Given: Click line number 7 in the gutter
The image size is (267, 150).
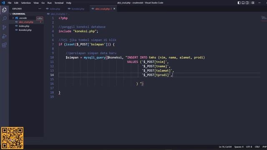Looking at the screenshot, I should [x=53, y=45].
